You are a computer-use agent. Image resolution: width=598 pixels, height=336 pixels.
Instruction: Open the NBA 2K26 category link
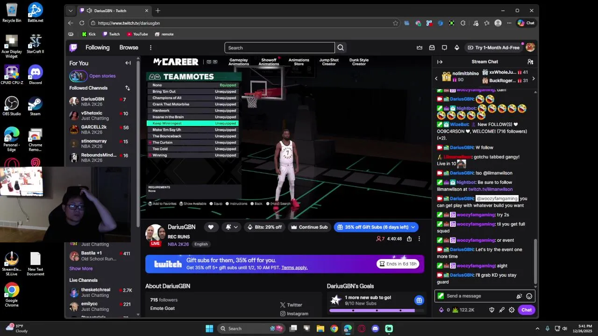pos(178,244)
